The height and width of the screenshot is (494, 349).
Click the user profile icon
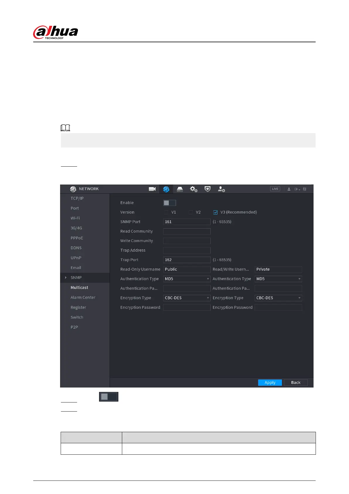click(289, 189)
